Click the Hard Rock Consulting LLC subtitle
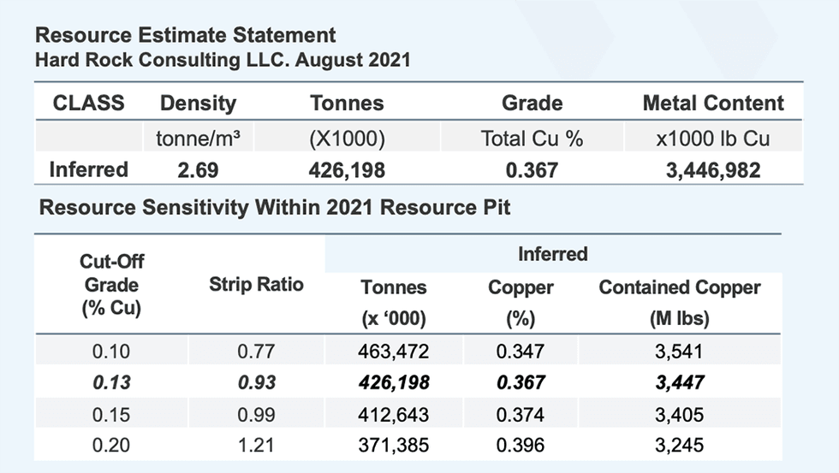Screen dimensions: 839x473 click(x=223, y=61)
